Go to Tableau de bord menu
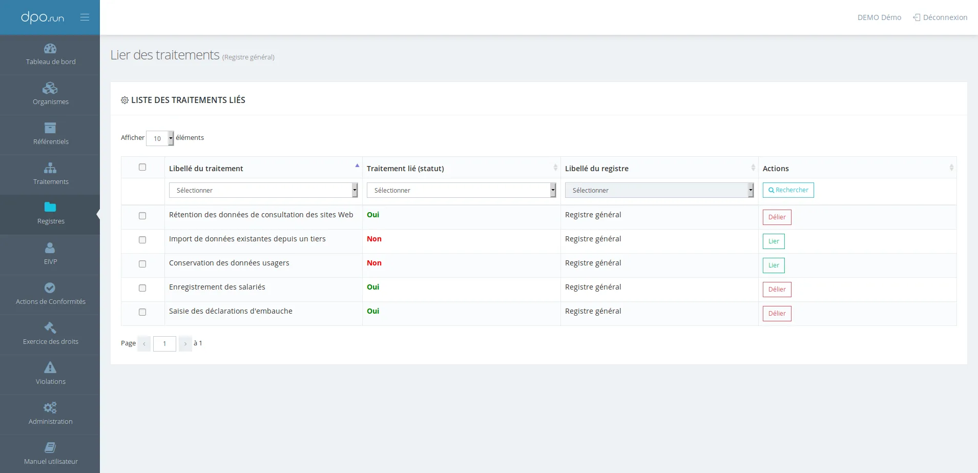Screen dimensions: 978x473 51,61
